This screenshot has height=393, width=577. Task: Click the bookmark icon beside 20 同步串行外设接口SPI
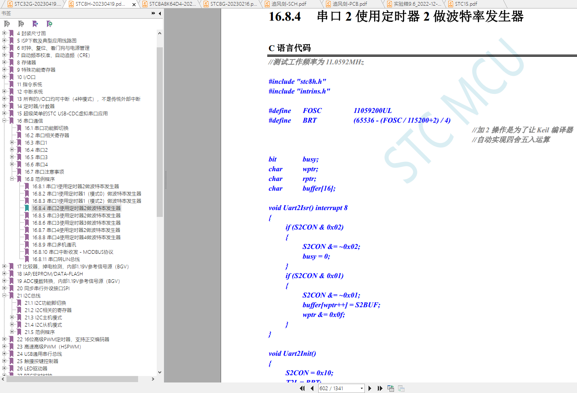tap(11, 288)
